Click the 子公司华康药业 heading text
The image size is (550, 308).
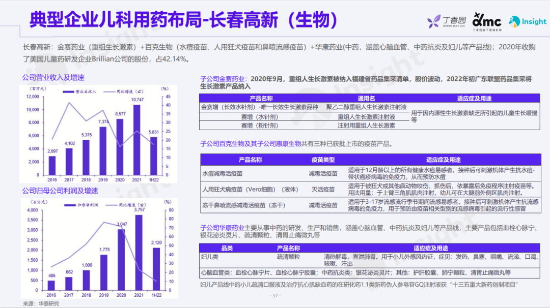pyautogui.click(x=222, y=228)
